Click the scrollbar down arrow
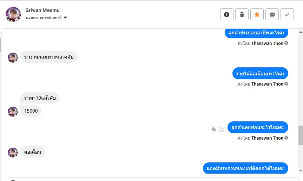Screen dimensions: 303x181 (301, 170)
